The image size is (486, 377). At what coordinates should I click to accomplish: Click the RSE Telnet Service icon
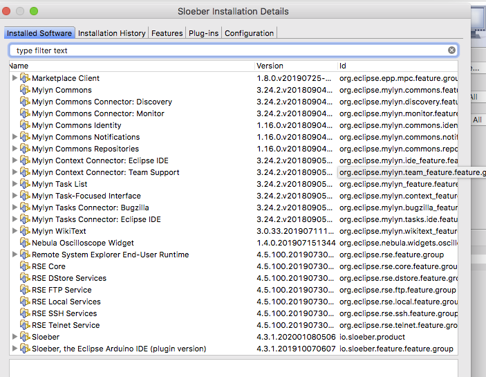25,326
